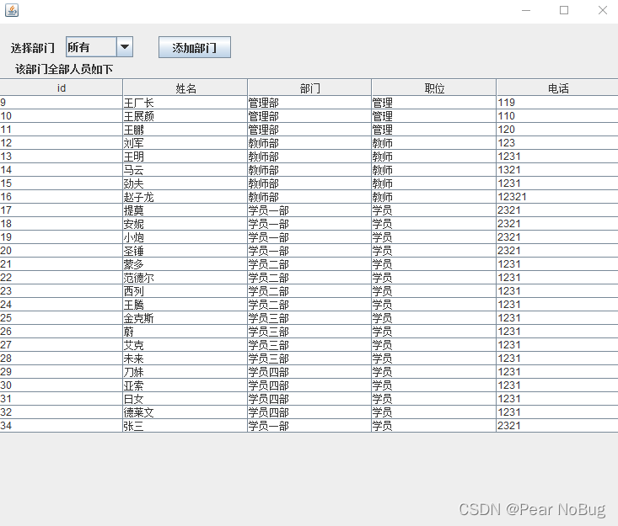The width and height of the screenshot is (618, 526).
Task: Select the name cell 西列
Action: (185, 291)
